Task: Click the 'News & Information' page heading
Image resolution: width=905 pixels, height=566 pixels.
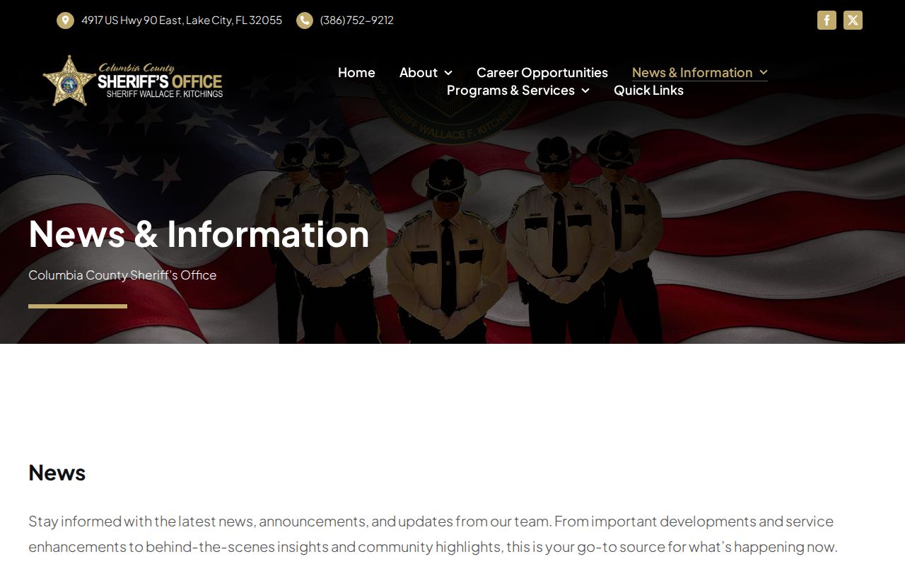Action: pos(199,233)
